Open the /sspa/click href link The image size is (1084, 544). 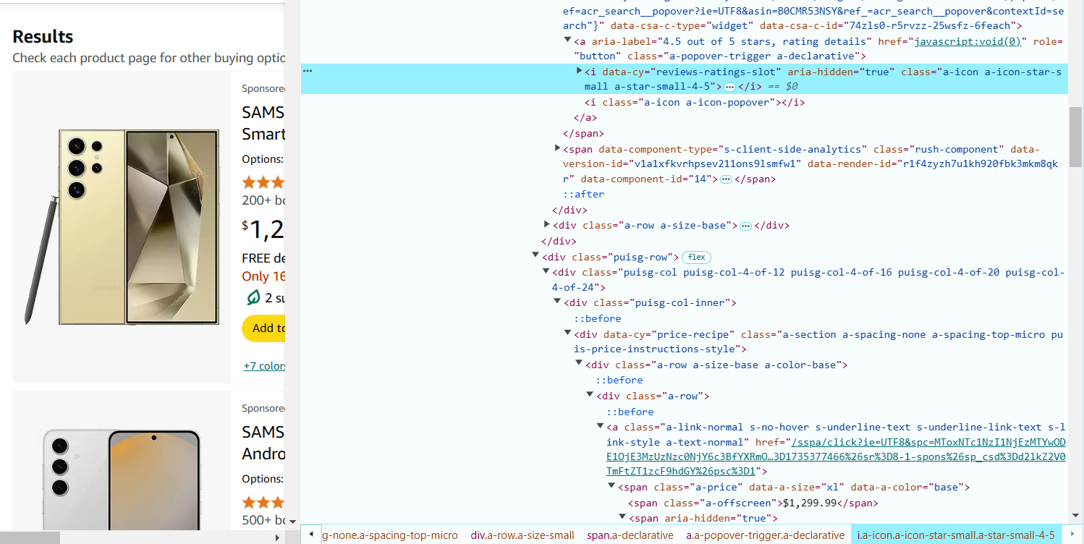click(x=836, y=456)
